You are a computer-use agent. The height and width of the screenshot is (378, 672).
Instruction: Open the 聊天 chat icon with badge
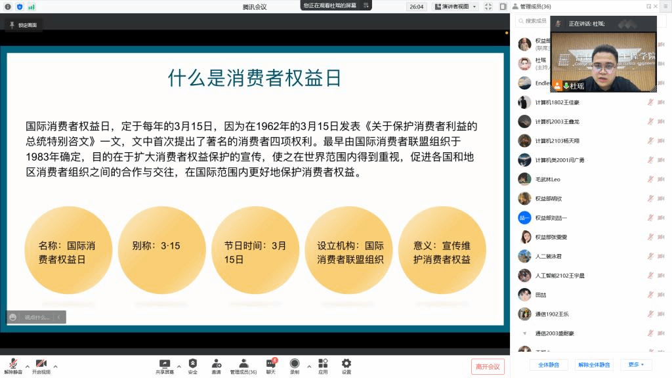271,364
